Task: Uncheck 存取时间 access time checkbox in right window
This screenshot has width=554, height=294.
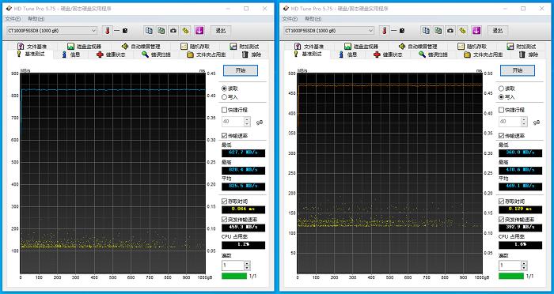Action: (x=511, y=202)
